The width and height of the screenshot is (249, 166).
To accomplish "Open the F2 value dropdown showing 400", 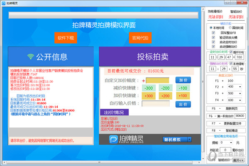I will [240, 87].
